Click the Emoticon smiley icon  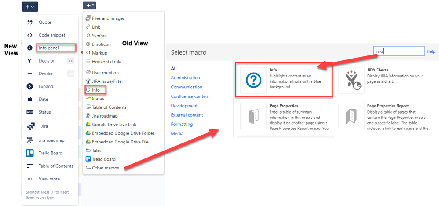[88, 44]
